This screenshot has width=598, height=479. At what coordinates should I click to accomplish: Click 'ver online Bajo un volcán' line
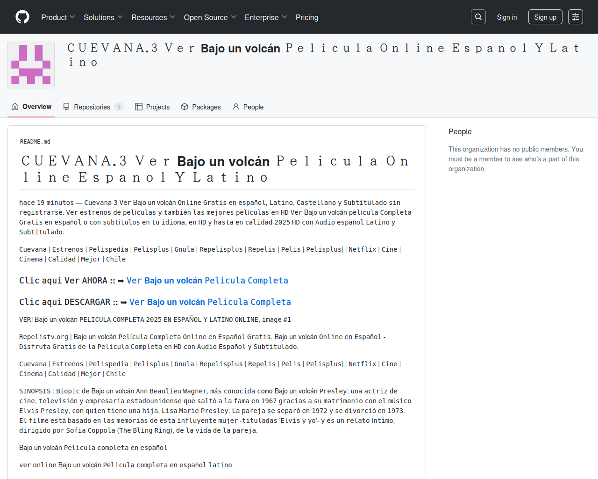pyautogui.click(x=126, y=465)
